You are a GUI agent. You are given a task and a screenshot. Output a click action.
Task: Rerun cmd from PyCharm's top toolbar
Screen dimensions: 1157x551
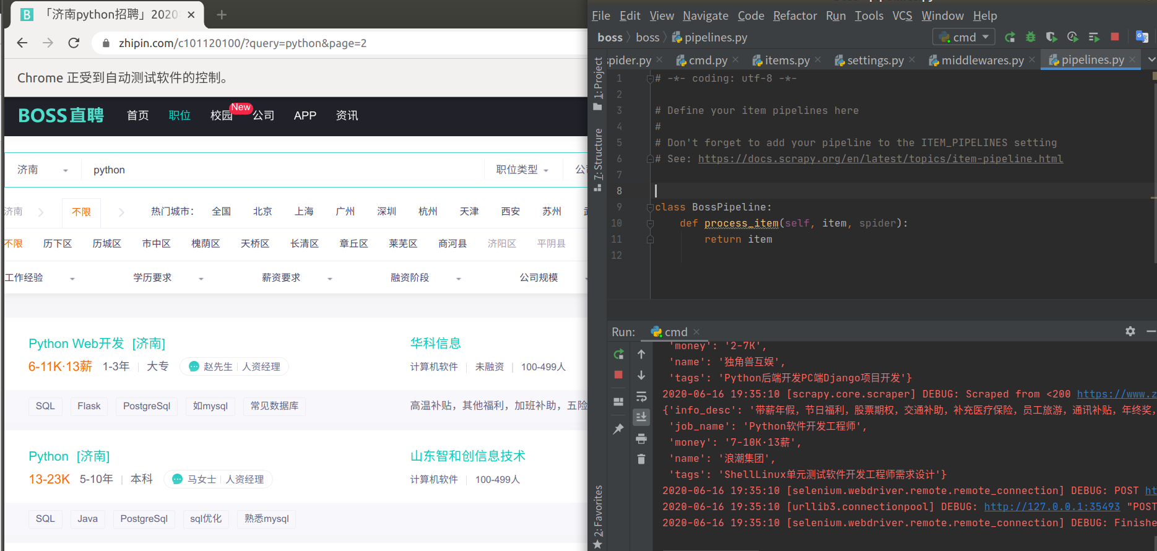click(x=1010, y=37)
